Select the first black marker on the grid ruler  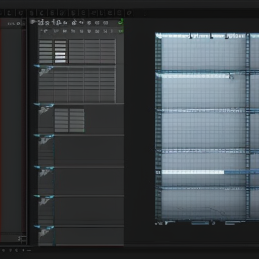pos(191,36)
